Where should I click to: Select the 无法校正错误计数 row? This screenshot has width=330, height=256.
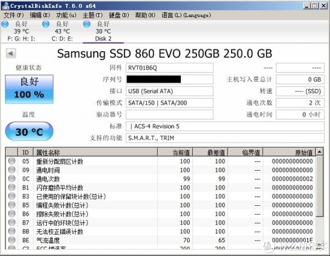(161, 231)
